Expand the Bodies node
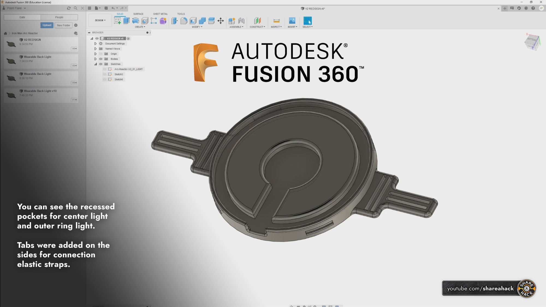Viewport: 546px width, 307px height. (x=95, y=59)
